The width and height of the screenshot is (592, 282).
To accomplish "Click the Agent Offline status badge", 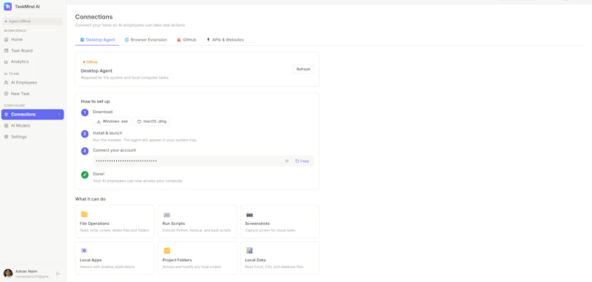I will [33, 21].
